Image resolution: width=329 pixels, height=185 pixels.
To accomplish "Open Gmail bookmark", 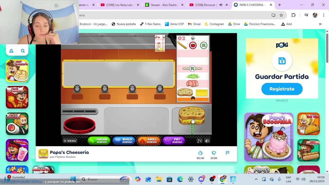I will click(194, 24).
